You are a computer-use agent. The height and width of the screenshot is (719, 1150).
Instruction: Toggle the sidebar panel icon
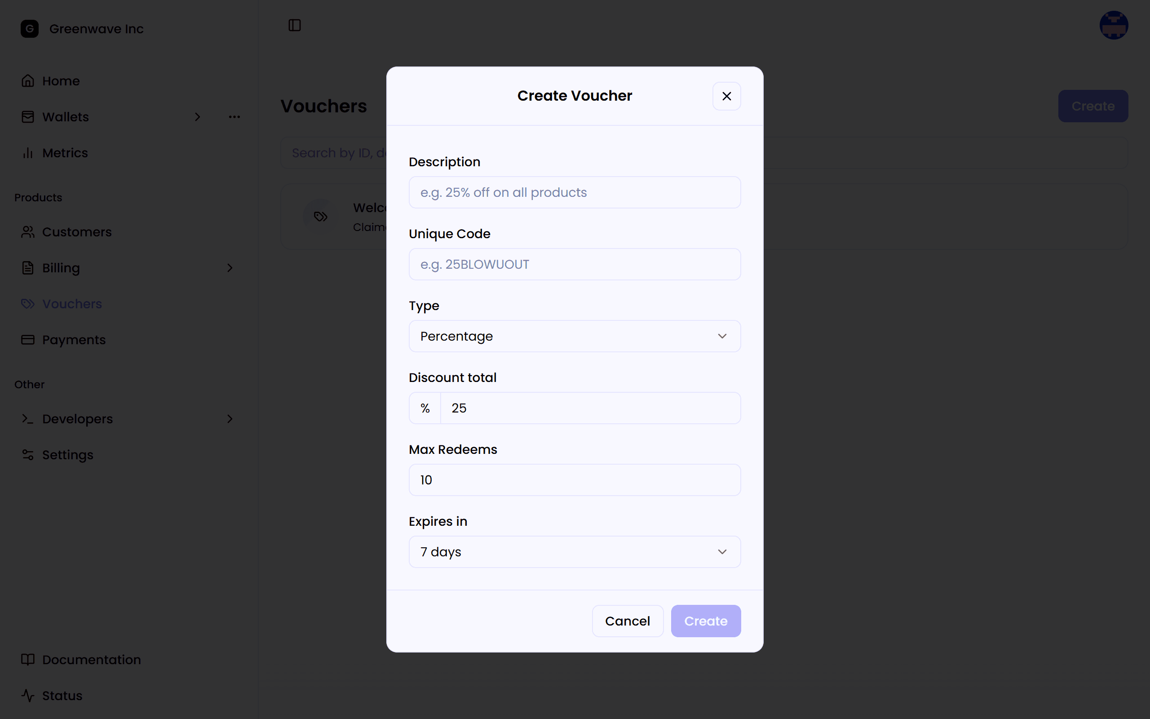click(295, 25)
